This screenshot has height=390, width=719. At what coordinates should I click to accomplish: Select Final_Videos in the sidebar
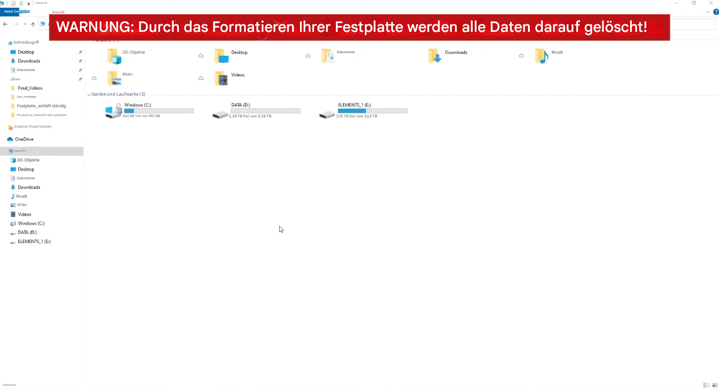coord(30,87)
